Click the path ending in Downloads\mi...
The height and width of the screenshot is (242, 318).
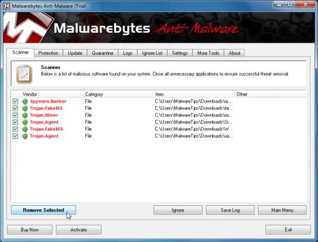pos(194,115)
